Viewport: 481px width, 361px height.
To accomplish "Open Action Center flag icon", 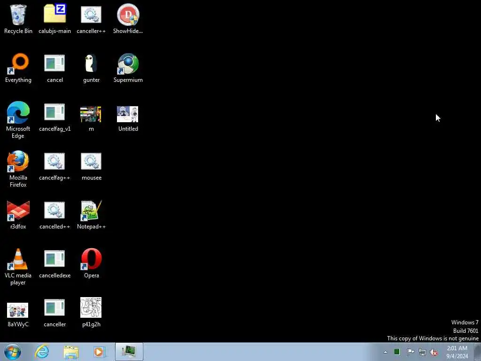I will (411, 352).
